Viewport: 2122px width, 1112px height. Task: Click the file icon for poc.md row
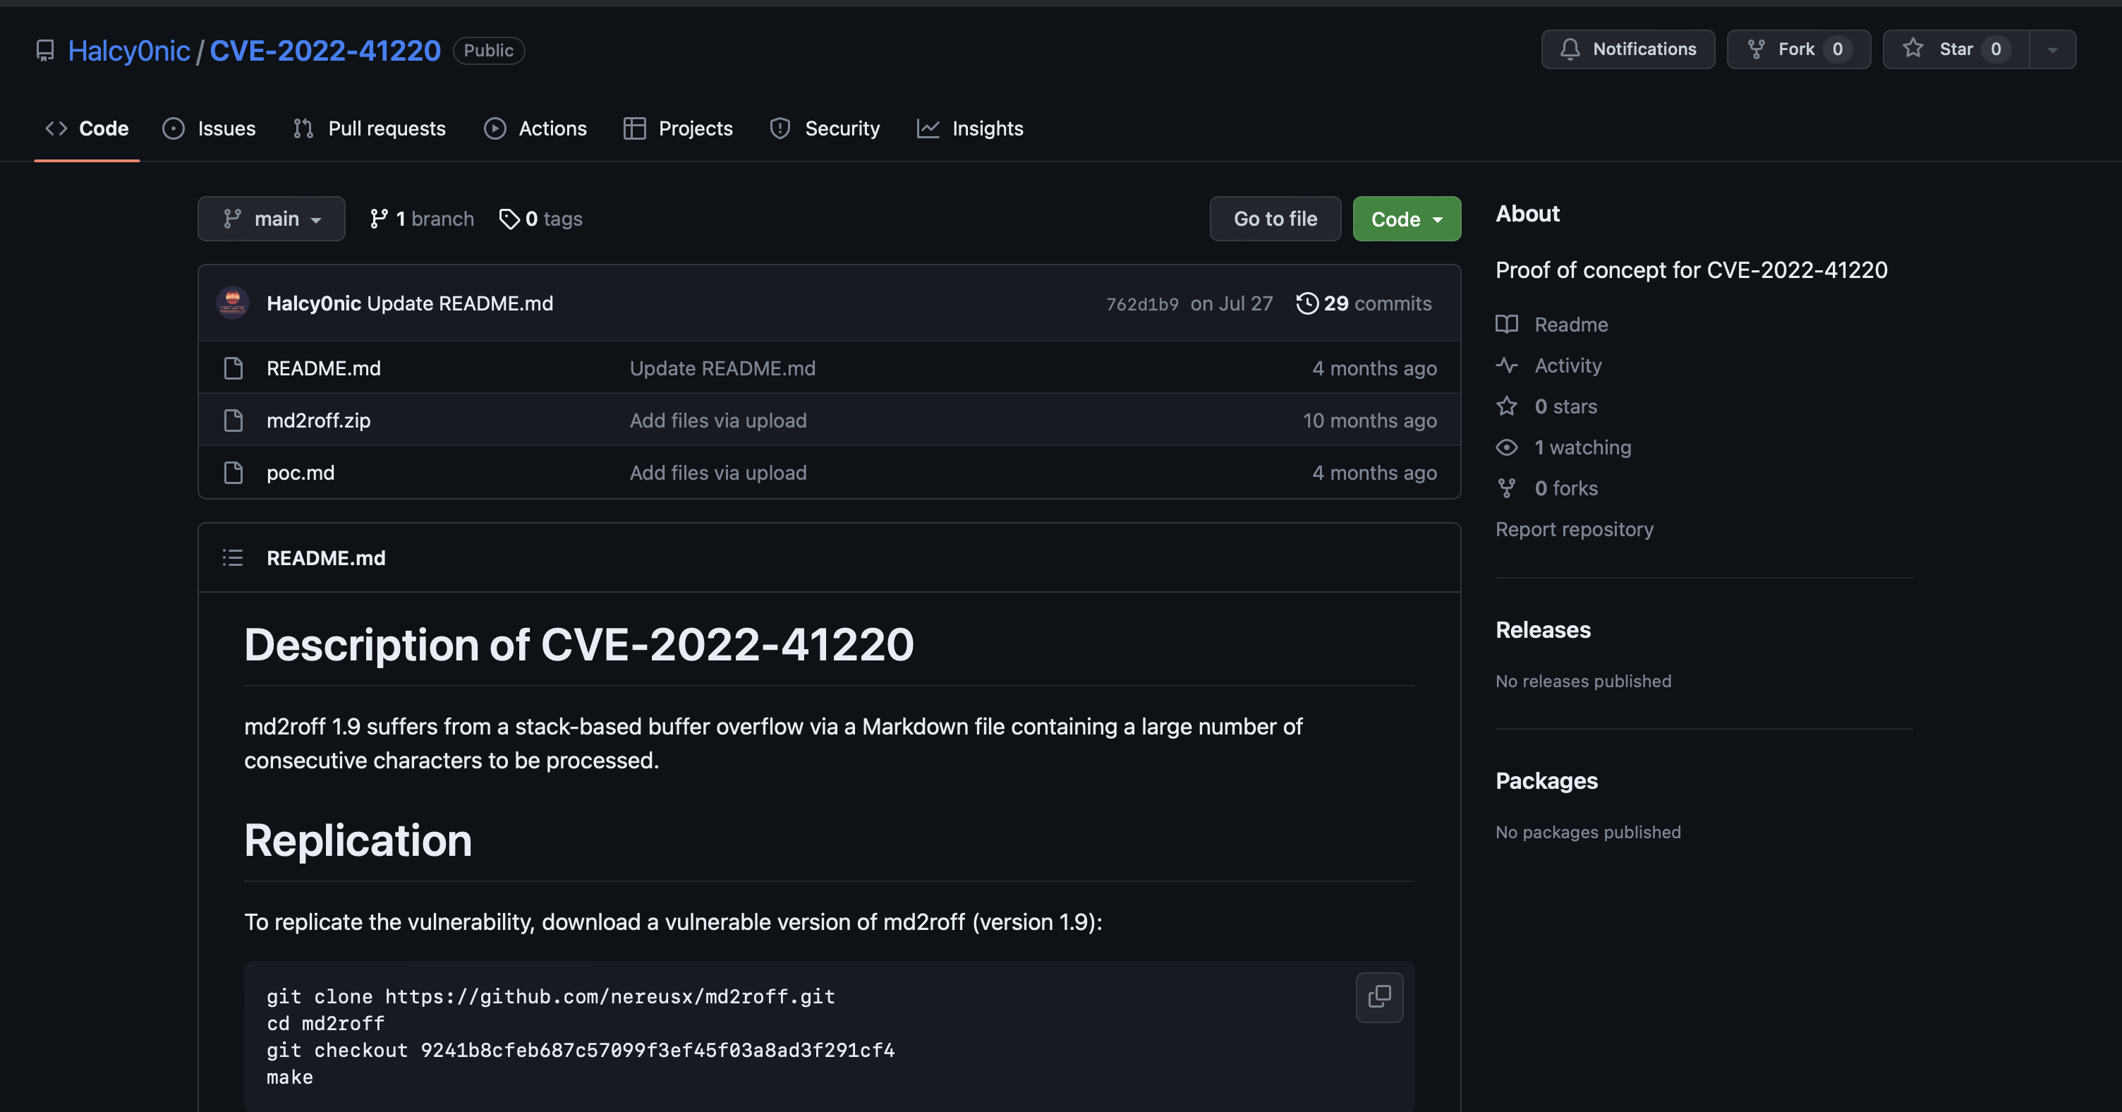tap(233, 473)
